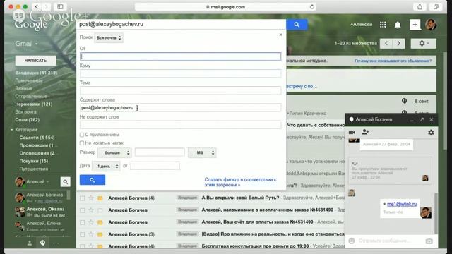Click the chat scrollbar in Алексей Богачев window
The height and width of the screenshot is (254, 452).
[436, 213]
